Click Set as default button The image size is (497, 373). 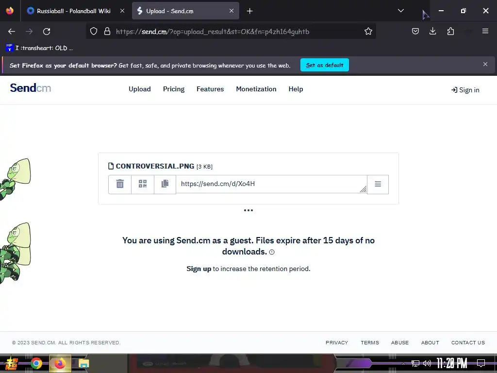click(325, 65)
